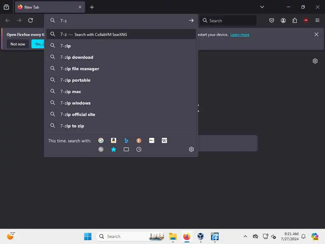Screen dimensions: 325x244
Task: Search this time with DuckDuckGo
Action: 139,140
